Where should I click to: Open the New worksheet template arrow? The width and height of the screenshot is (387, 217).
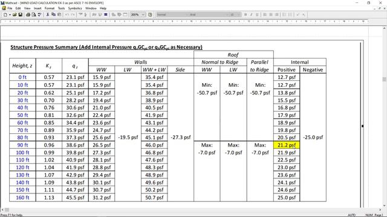pyautogui.click(x=10, y=14)
